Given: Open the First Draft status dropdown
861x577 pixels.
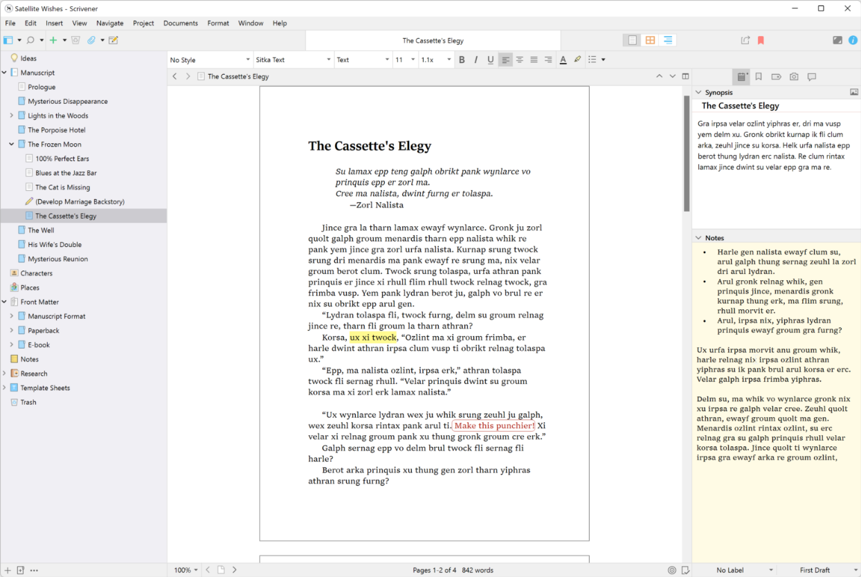Looking at the screenshot, I should pos(819,570).
